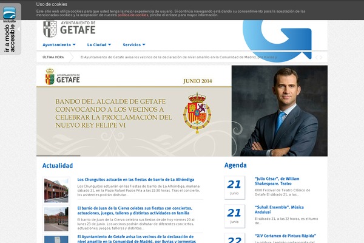Show previous Última Hora news arrow
The image size is (364, 243).
(x=317, y=57)
